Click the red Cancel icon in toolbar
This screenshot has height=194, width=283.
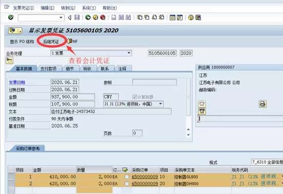pos(103,17)
